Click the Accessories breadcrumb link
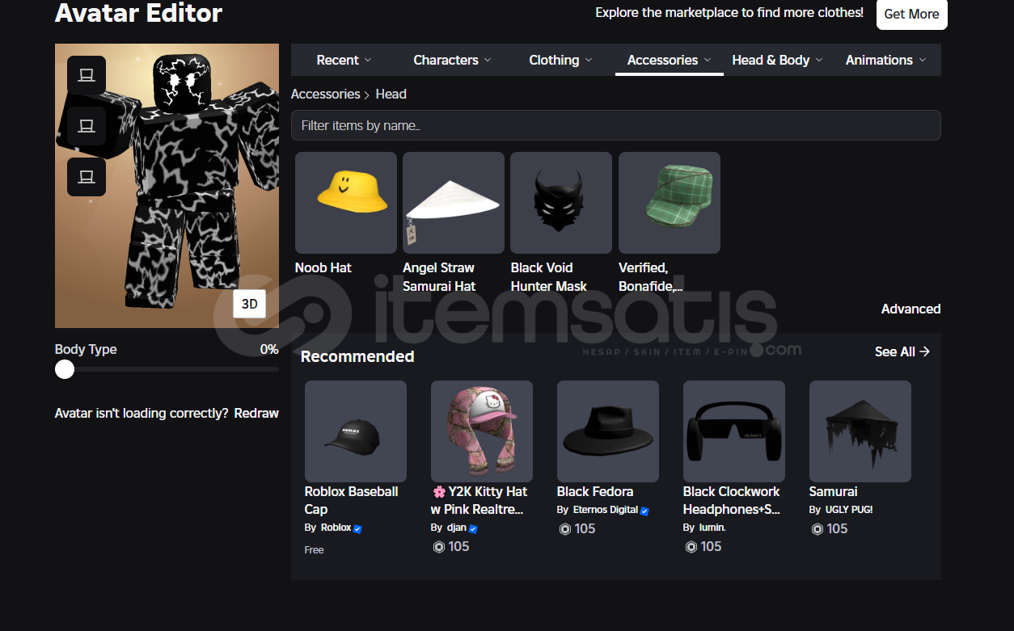The image size is (1014, 631). coord(325,95)
